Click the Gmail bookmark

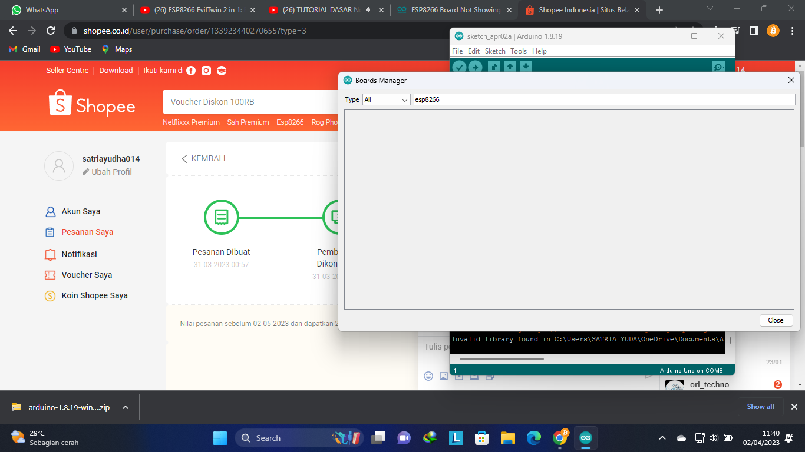(x=25, y=49)
